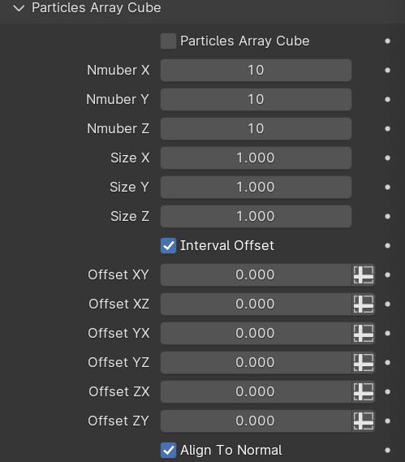Click animate dot next to Size Z
This screenshot has width=405, height=462.
(388, 216)
